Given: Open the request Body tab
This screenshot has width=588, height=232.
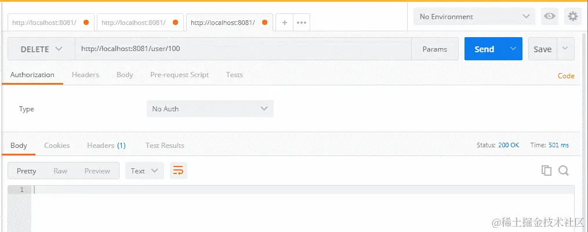Looking at the screenshot, I should [125, 75].
